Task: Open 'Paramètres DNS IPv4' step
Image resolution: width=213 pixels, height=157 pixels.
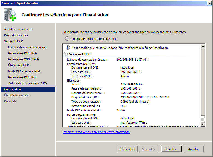Action: 22,53
